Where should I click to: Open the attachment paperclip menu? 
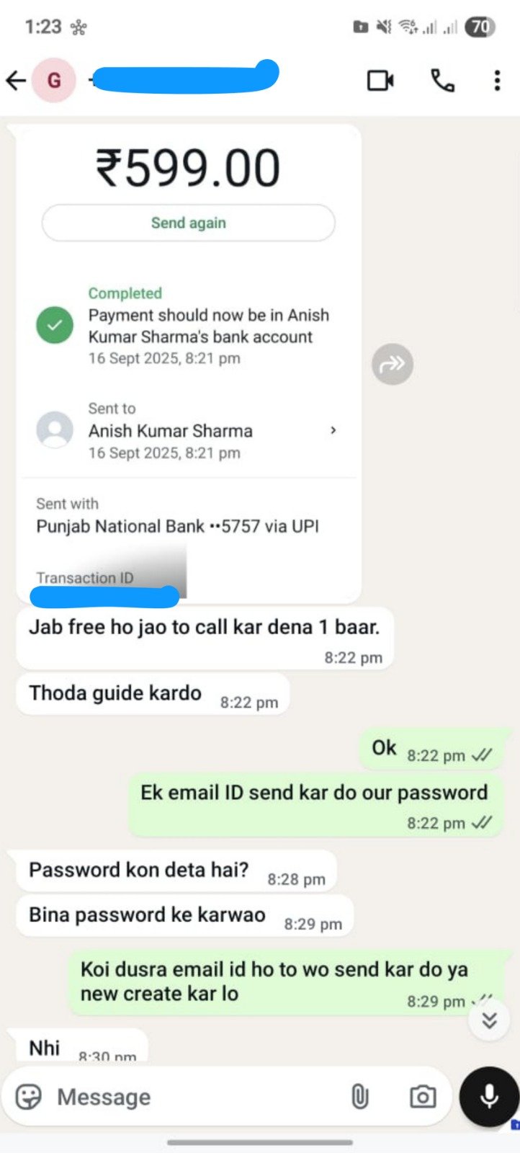pyautogui.click(x=359, y=1097)
